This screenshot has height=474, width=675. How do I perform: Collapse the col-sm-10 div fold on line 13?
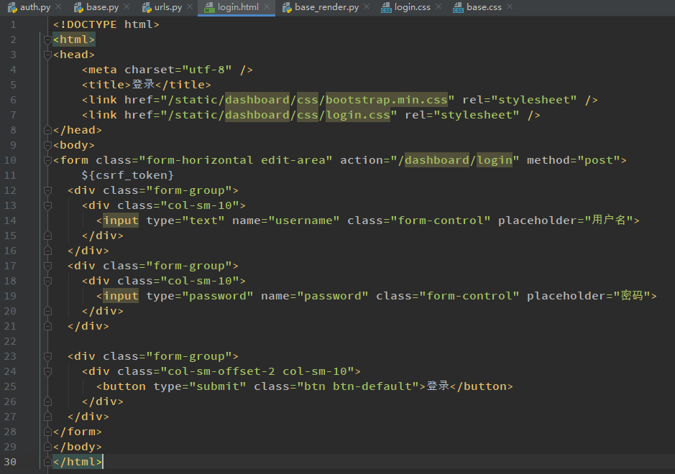tap(47, 205)
